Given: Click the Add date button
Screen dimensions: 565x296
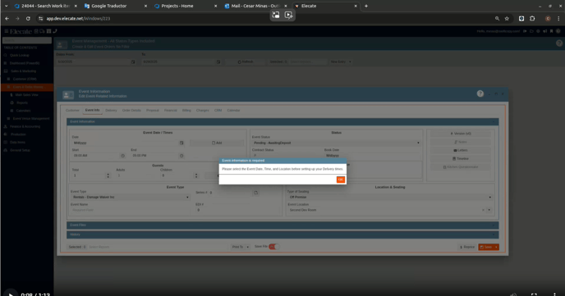Looking at the screenshot, I should click(217, 143).
